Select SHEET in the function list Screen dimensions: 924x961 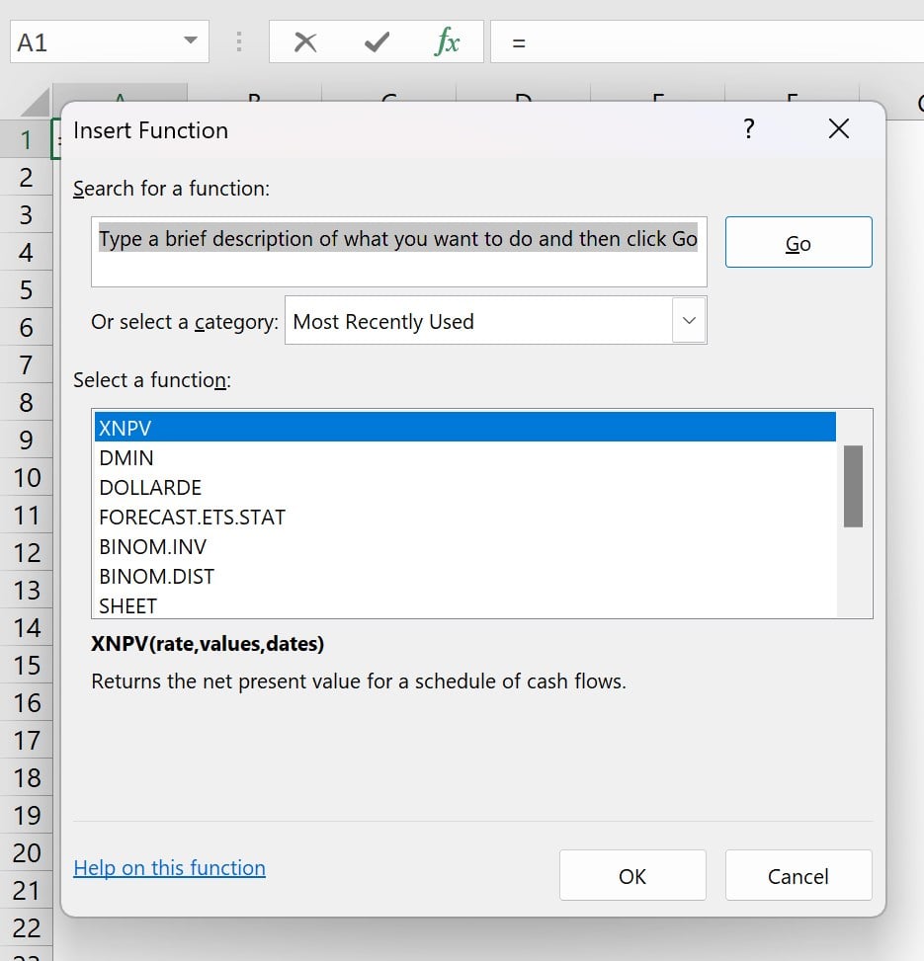(464, 604)
